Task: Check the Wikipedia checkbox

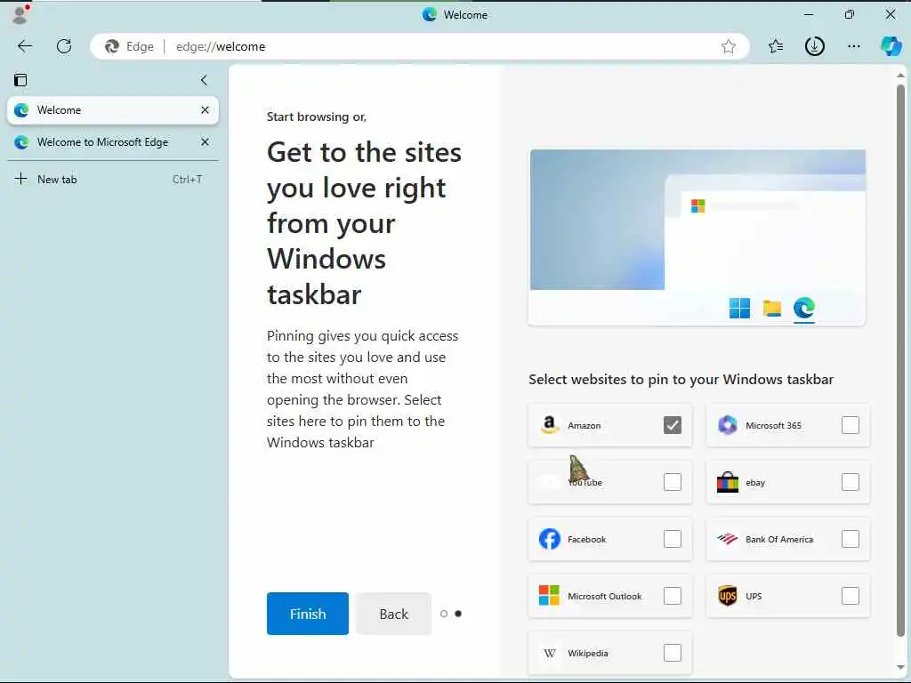Action: tap(673, 653)
